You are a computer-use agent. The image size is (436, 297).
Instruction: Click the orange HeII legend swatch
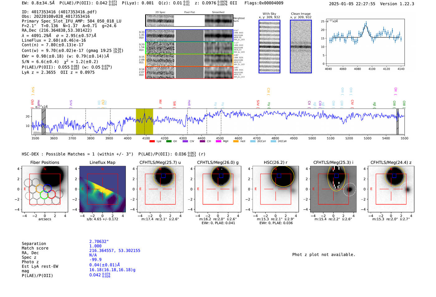[x=236, y=141]
